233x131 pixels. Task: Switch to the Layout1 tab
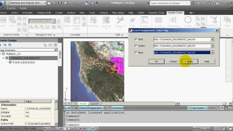[94, 103]
